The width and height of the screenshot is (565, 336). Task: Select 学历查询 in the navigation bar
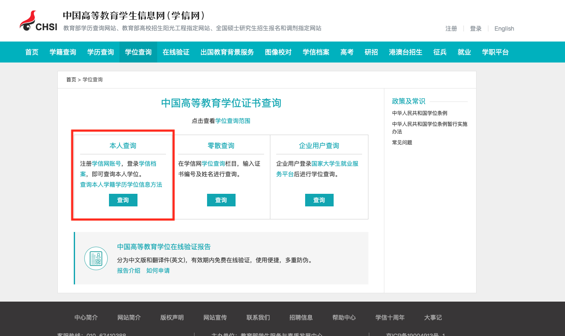[101, 52]
